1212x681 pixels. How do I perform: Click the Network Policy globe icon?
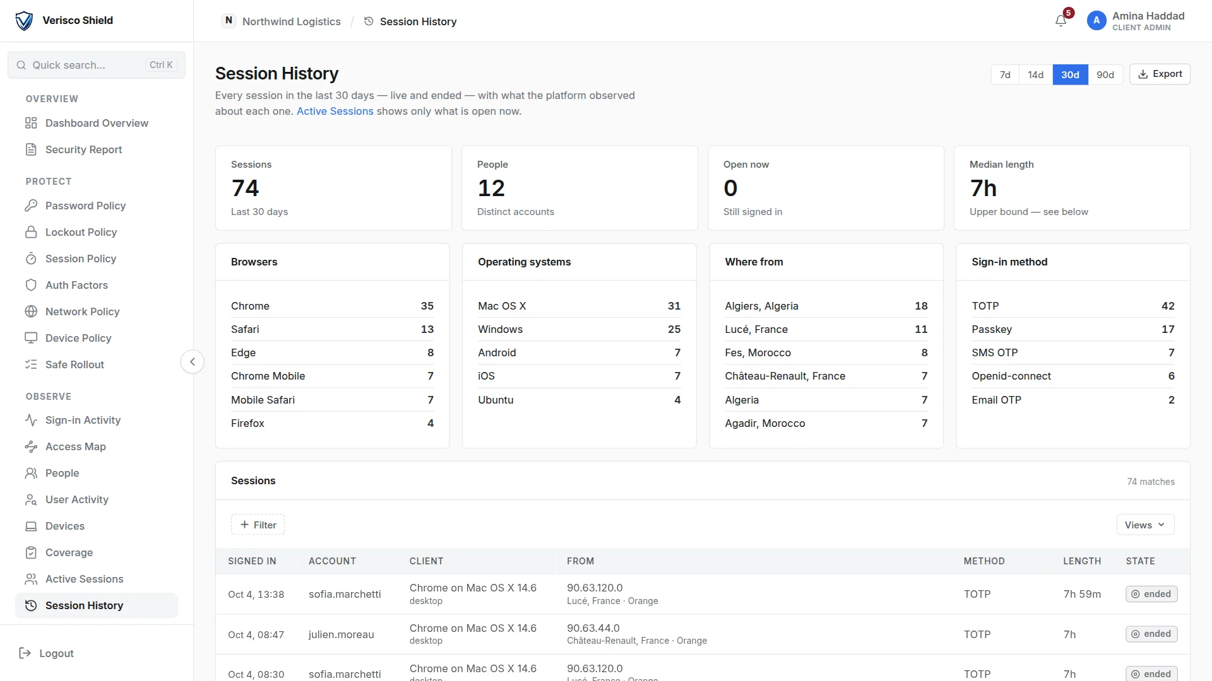pos(31,311)
